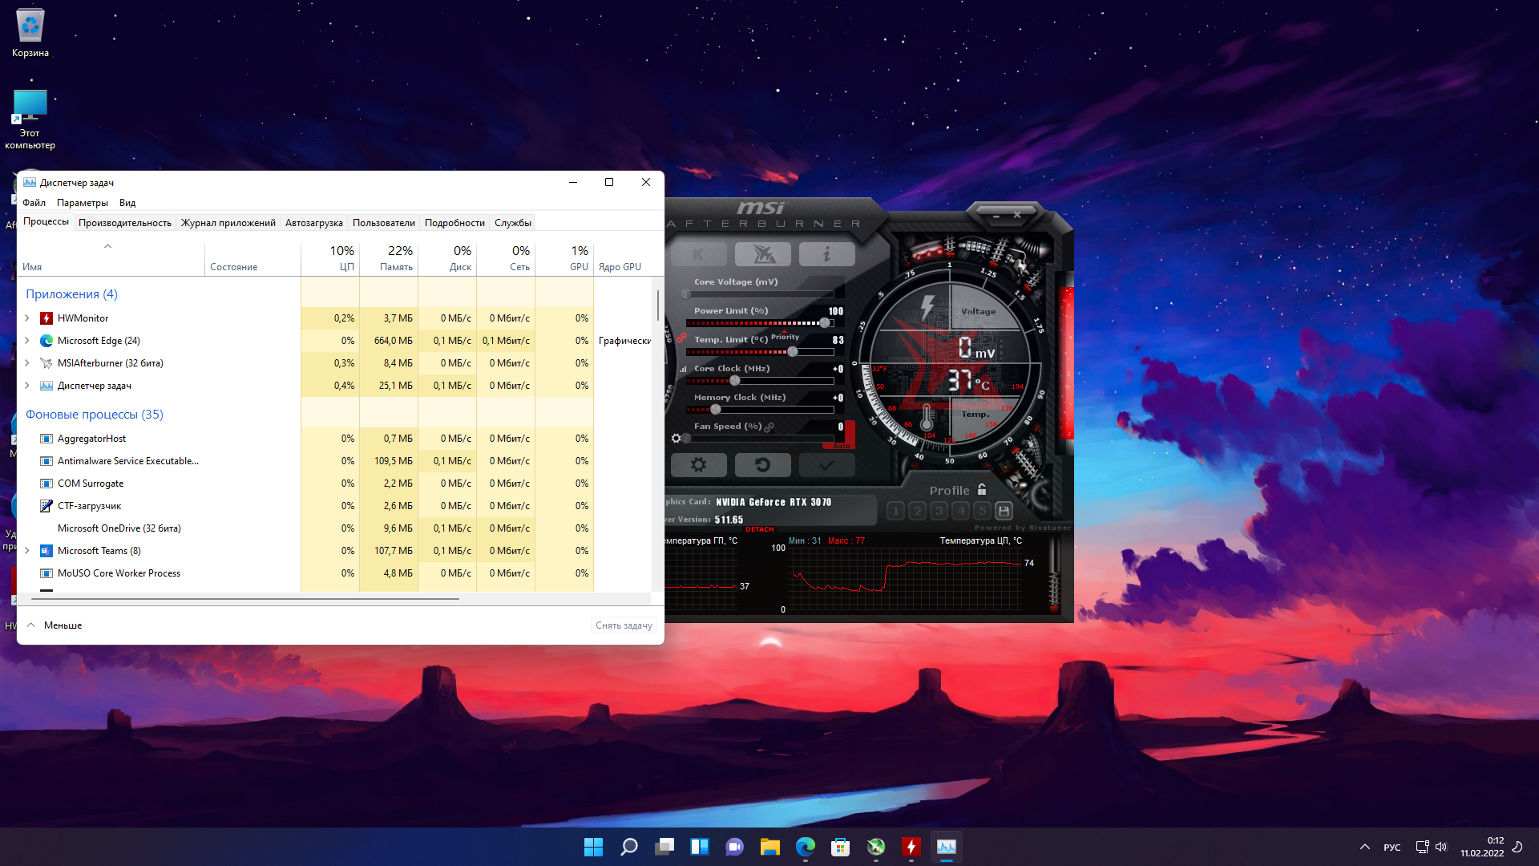Click the core clock curve editor icon
1539x866 pixels.
point(683,370)
